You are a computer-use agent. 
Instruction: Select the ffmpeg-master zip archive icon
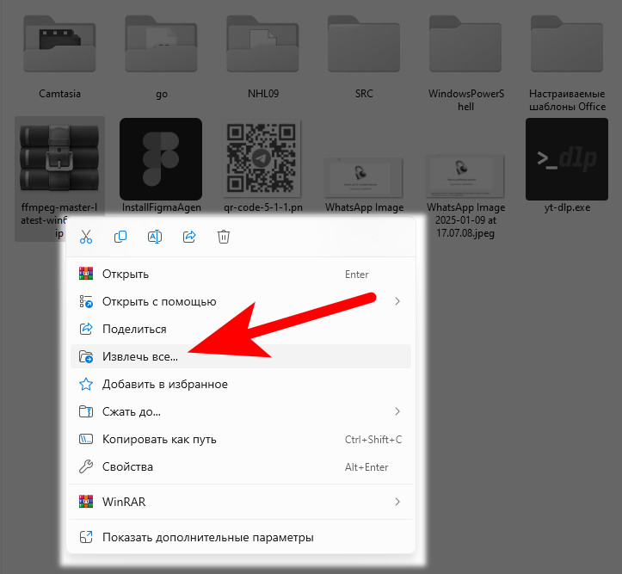pyautogui.click(x=59, y=159)
